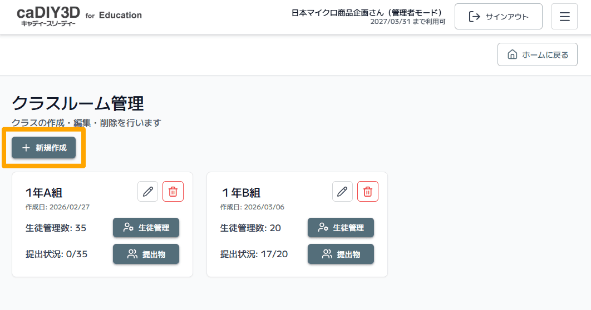The height and width of the screenshot is (310, 591).
Task: View 提出物 for 1年B組
Action: click(341, 254)
